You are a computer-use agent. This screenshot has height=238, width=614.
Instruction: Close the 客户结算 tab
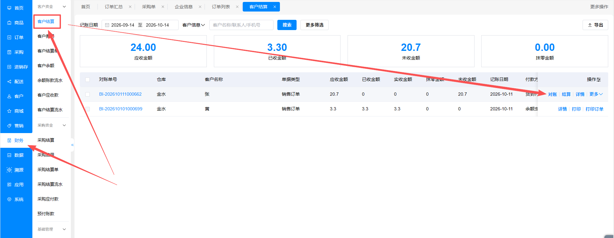point(275,7)
